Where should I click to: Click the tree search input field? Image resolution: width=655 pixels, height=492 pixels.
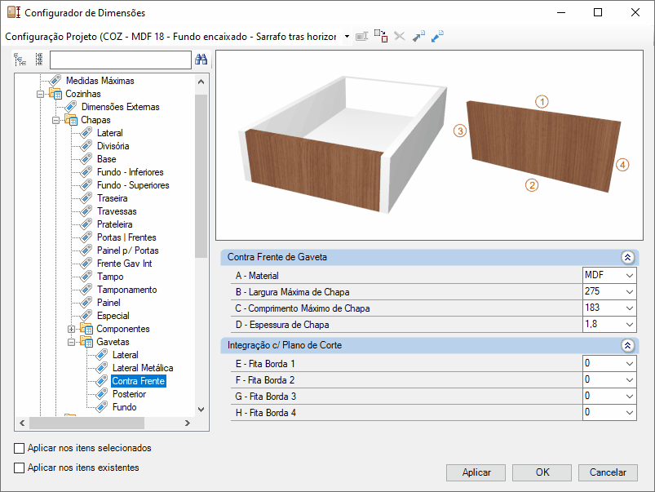pos(120,60)
